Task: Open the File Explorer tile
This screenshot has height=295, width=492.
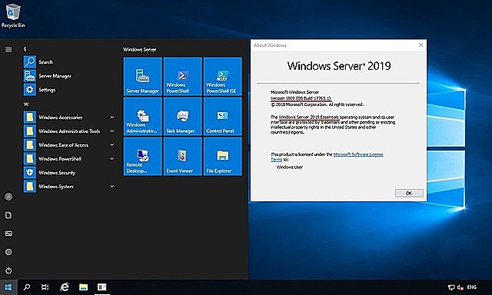Action: [x=222, y=156]
